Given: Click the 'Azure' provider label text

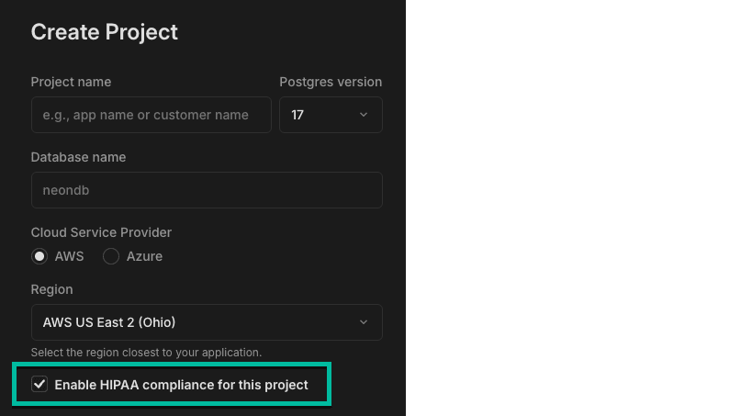Looking at the screenshot, I should click(x=144, y=256).
